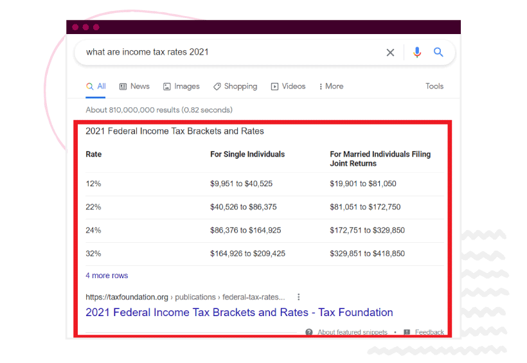The width and height of the screenshot is (527, 363).
Task: Switch to the Images tab
Action: click(x=181, y=86)
